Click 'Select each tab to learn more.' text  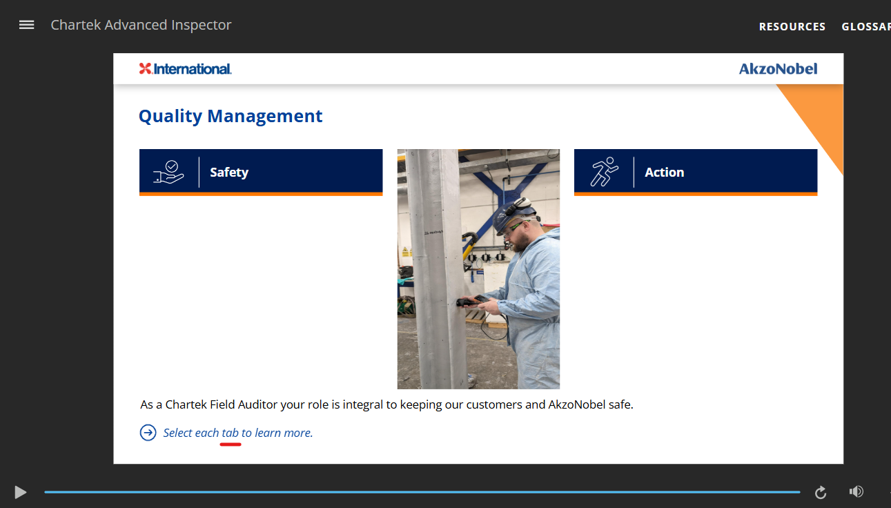point(238,433)
